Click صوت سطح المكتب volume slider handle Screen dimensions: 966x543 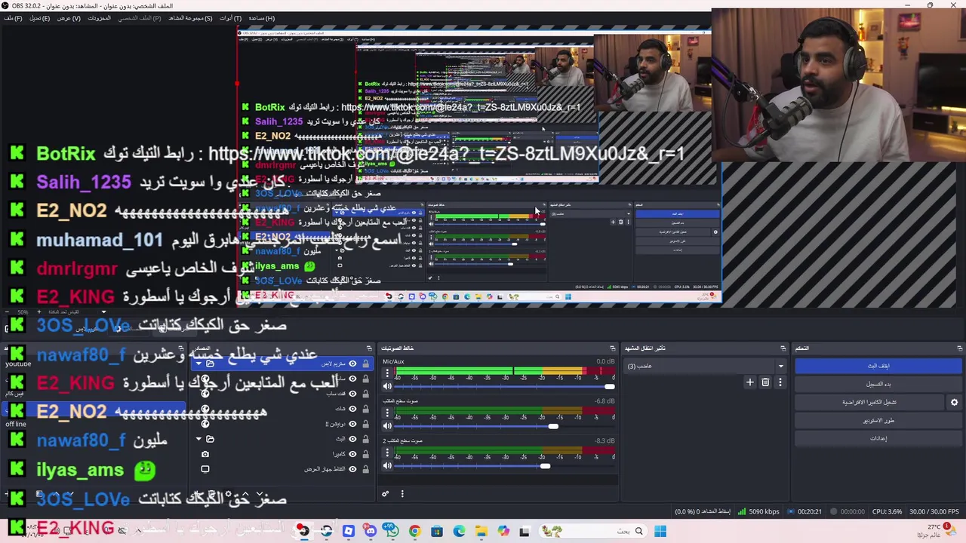pos(553,426)
